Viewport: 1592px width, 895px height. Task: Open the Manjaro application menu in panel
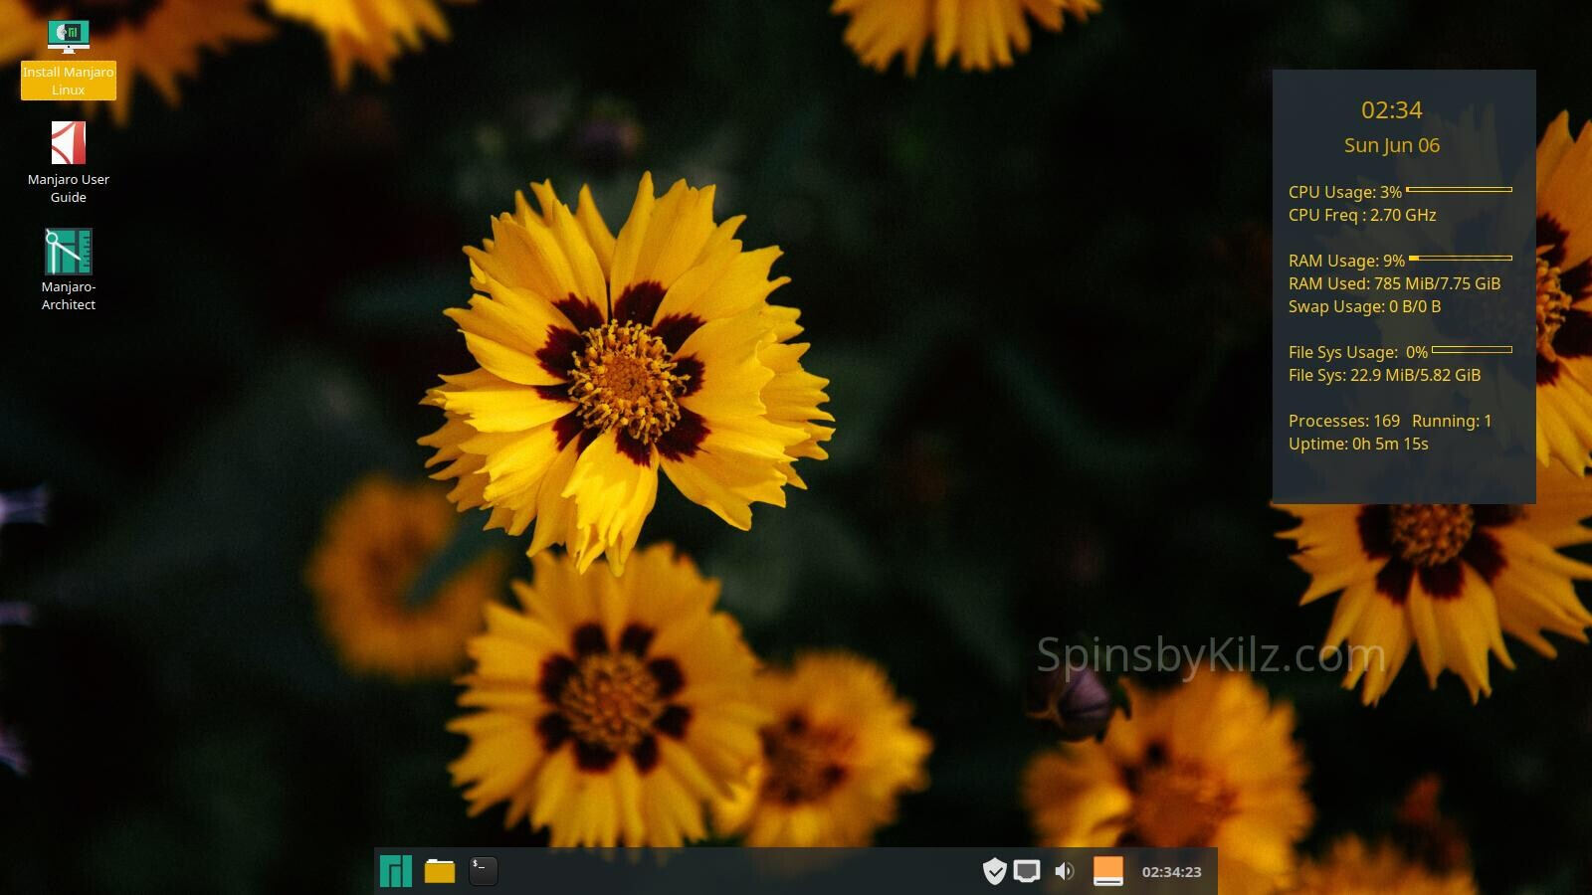(396, 871)
